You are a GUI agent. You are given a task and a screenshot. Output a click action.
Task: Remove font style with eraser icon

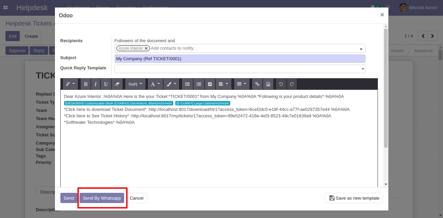click(117, 84)
